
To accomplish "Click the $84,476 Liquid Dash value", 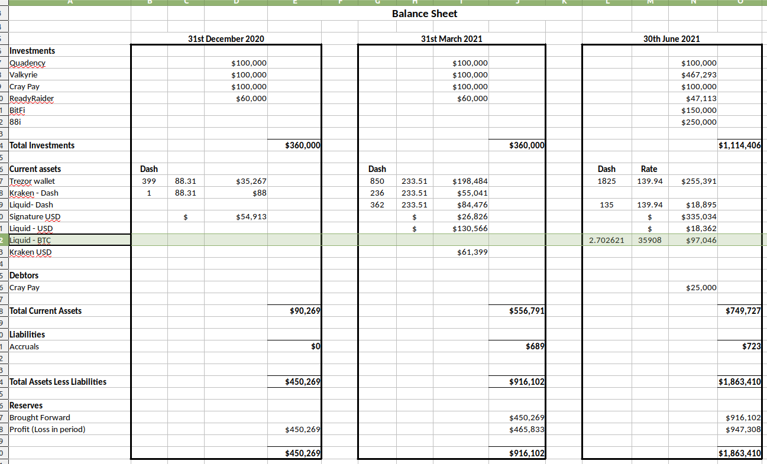I will pos(473,205).
